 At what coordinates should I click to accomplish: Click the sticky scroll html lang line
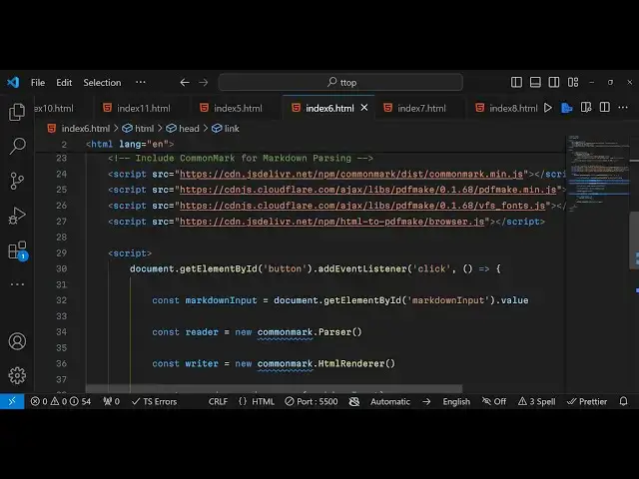pyautogui.click(x=130, y=144)
